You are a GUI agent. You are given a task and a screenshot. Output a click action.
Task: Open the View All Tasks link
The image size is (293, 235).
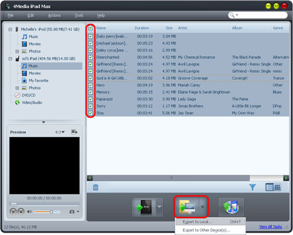click(x=271, y=227)
